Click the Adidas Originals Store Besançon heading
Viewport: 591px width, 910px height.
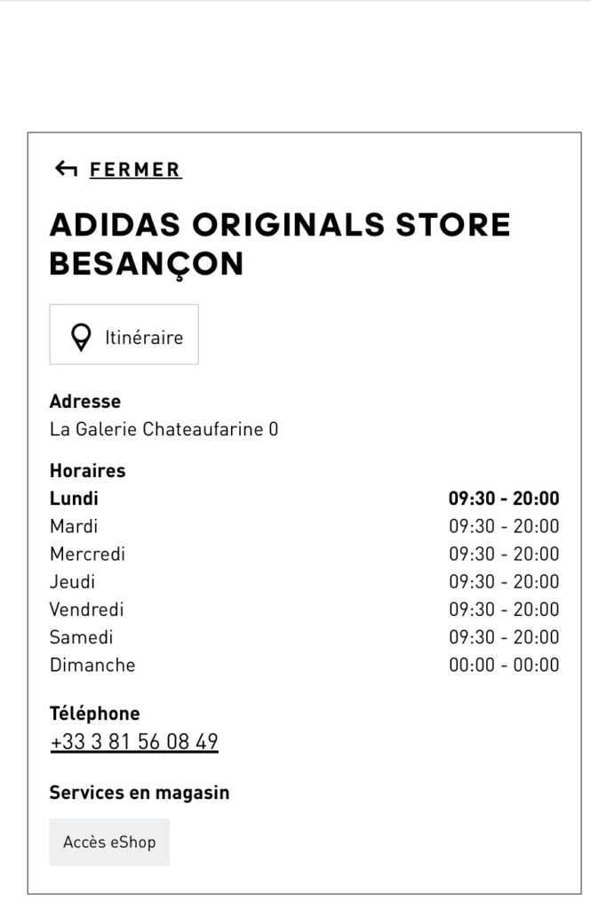pyautogui.click(x=280, y=244)
